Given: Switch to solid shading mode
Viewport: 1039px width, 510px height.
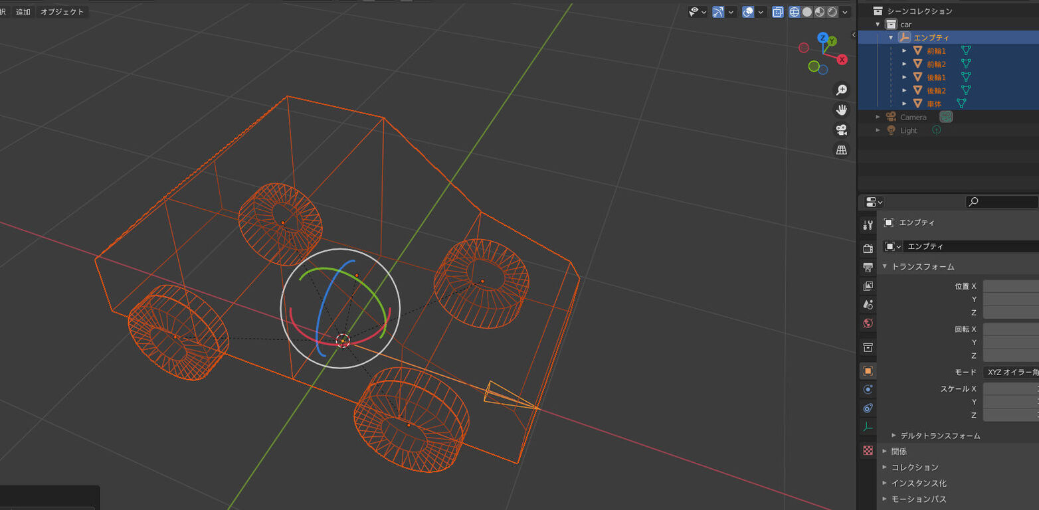Looking at the screenshot, I should click(807, 12).
